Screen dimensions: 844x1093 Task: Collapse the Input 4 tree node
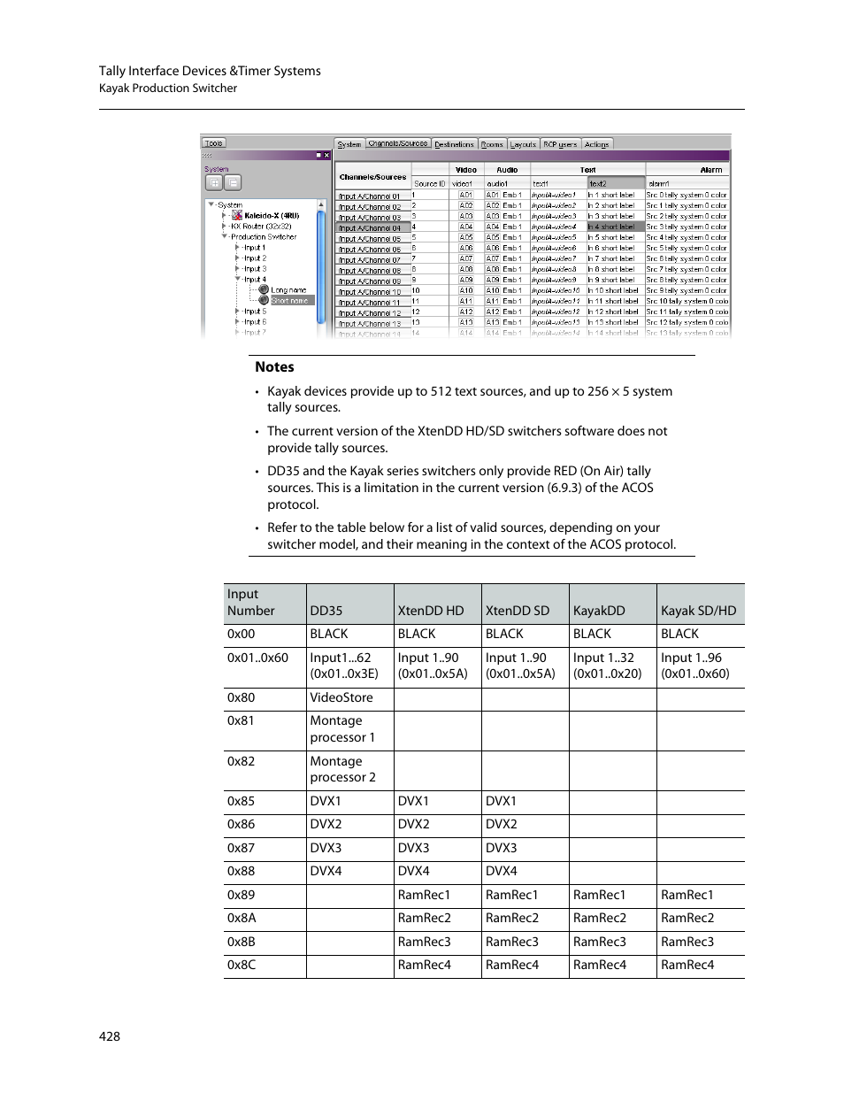(x=238, y=279)
